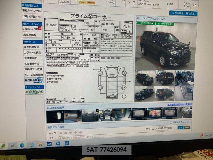Open the UA app on taskbar
This screenshot has height=160, width=213.
(x=49, y=144)
